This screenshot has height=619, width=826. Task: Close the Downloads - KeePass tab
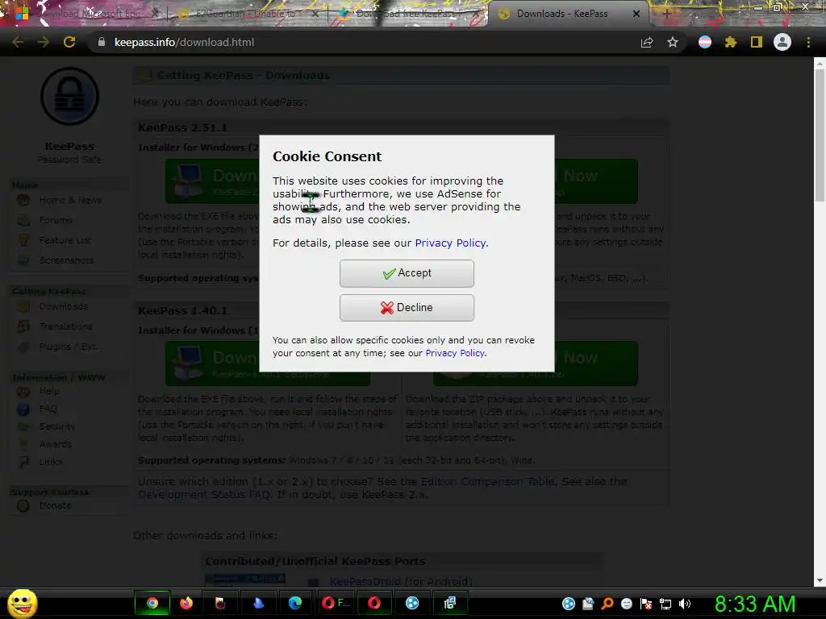tap(636, 14)
